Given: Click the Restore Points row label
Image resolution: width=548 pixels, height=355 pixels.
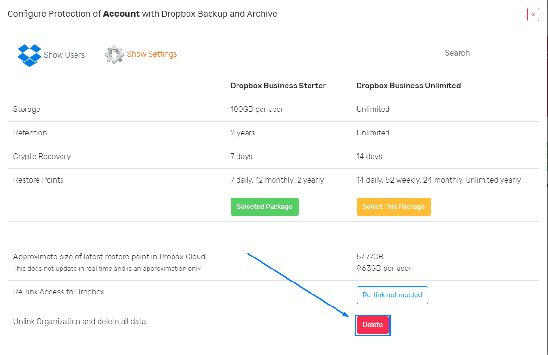Looking at the screenshot, I should [38, 180].
